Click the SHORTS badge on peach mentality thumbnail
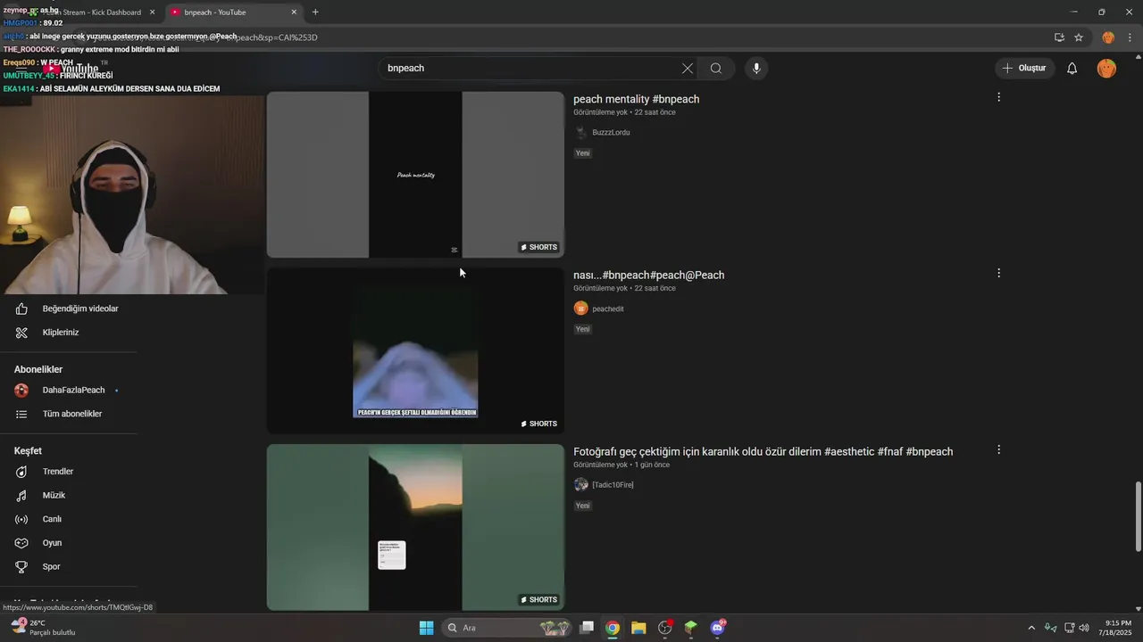This screenshot has width=1143, height=642. tap(539, 247)
